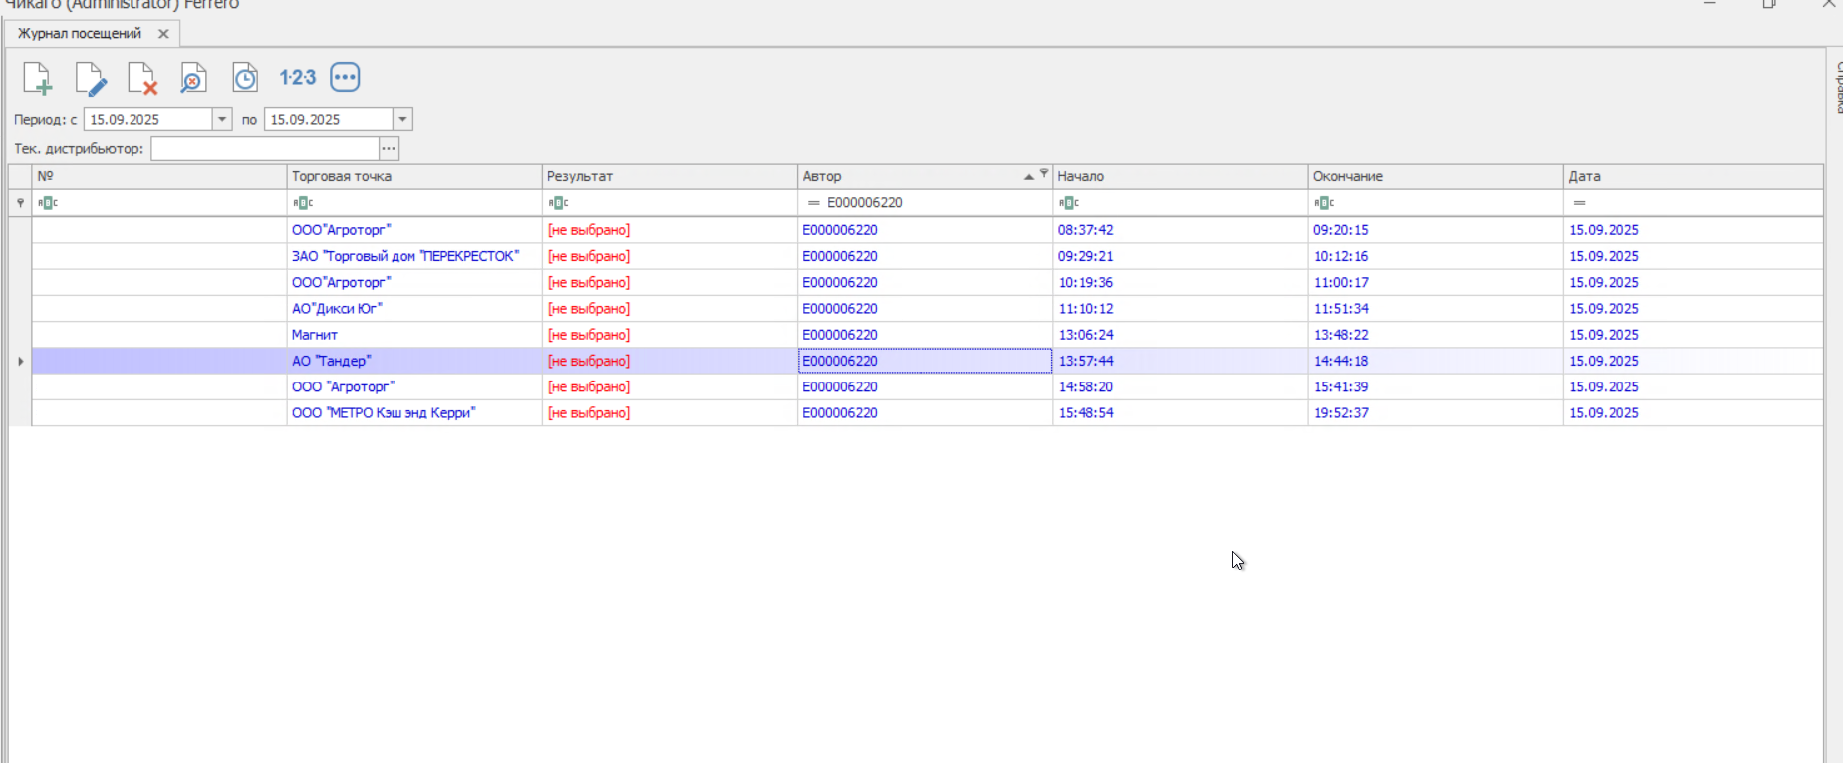Click start time 14:58:20 cell

pyautogui.click(x=1181, y=387)
